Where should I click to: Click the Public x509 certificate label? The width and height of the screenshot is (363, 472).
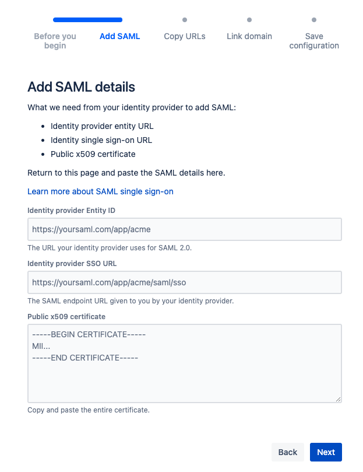tap(66, 317)
